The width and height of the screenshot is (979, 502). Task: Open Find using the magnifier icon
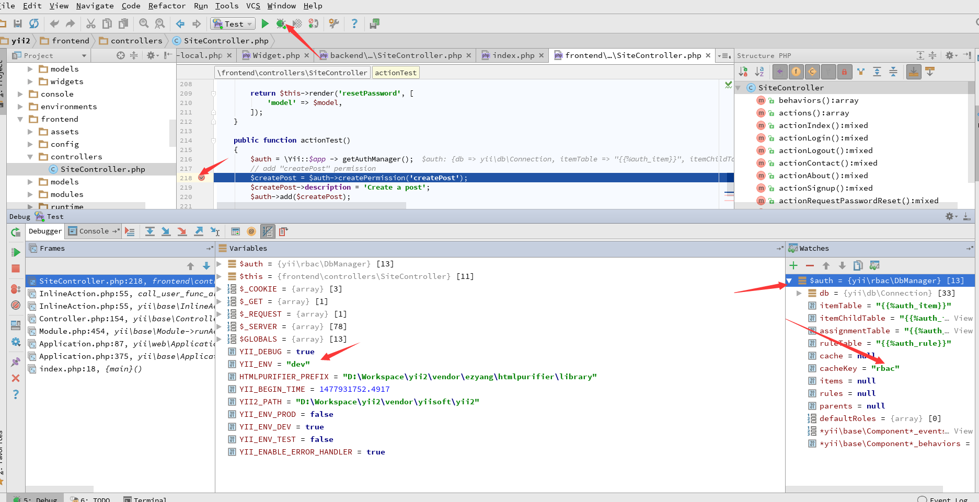144,24
